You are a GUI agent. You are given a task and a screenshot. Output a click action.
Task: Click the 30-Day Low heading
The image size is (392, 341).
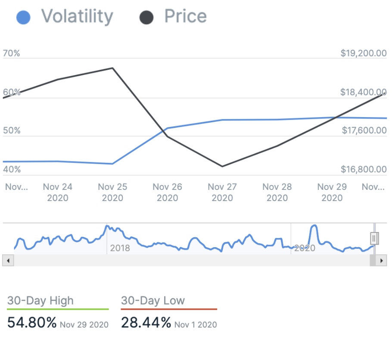point(152,301)
